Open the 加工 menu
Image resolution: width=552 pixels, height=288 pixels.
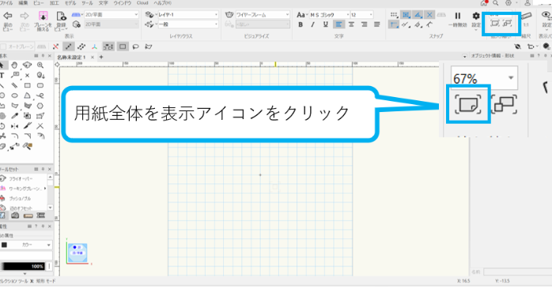pyautogui.click(x=55, y=3)
